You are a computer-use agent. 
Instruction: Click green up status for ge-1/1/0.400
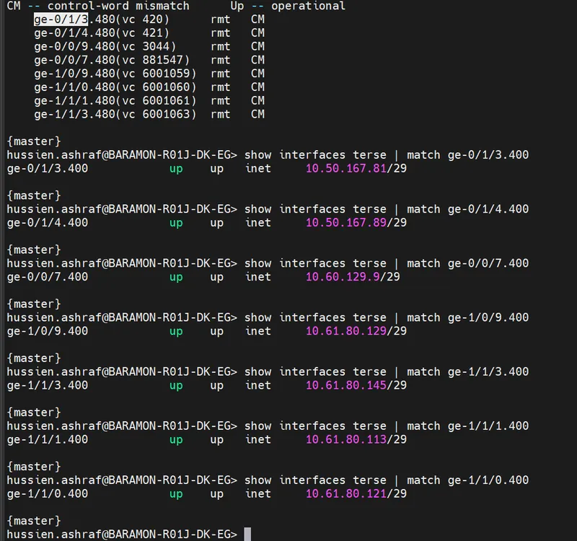pos(176,494)
